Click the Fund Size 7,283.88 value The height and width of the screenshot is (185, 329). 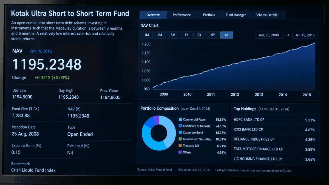click(21, 115)
